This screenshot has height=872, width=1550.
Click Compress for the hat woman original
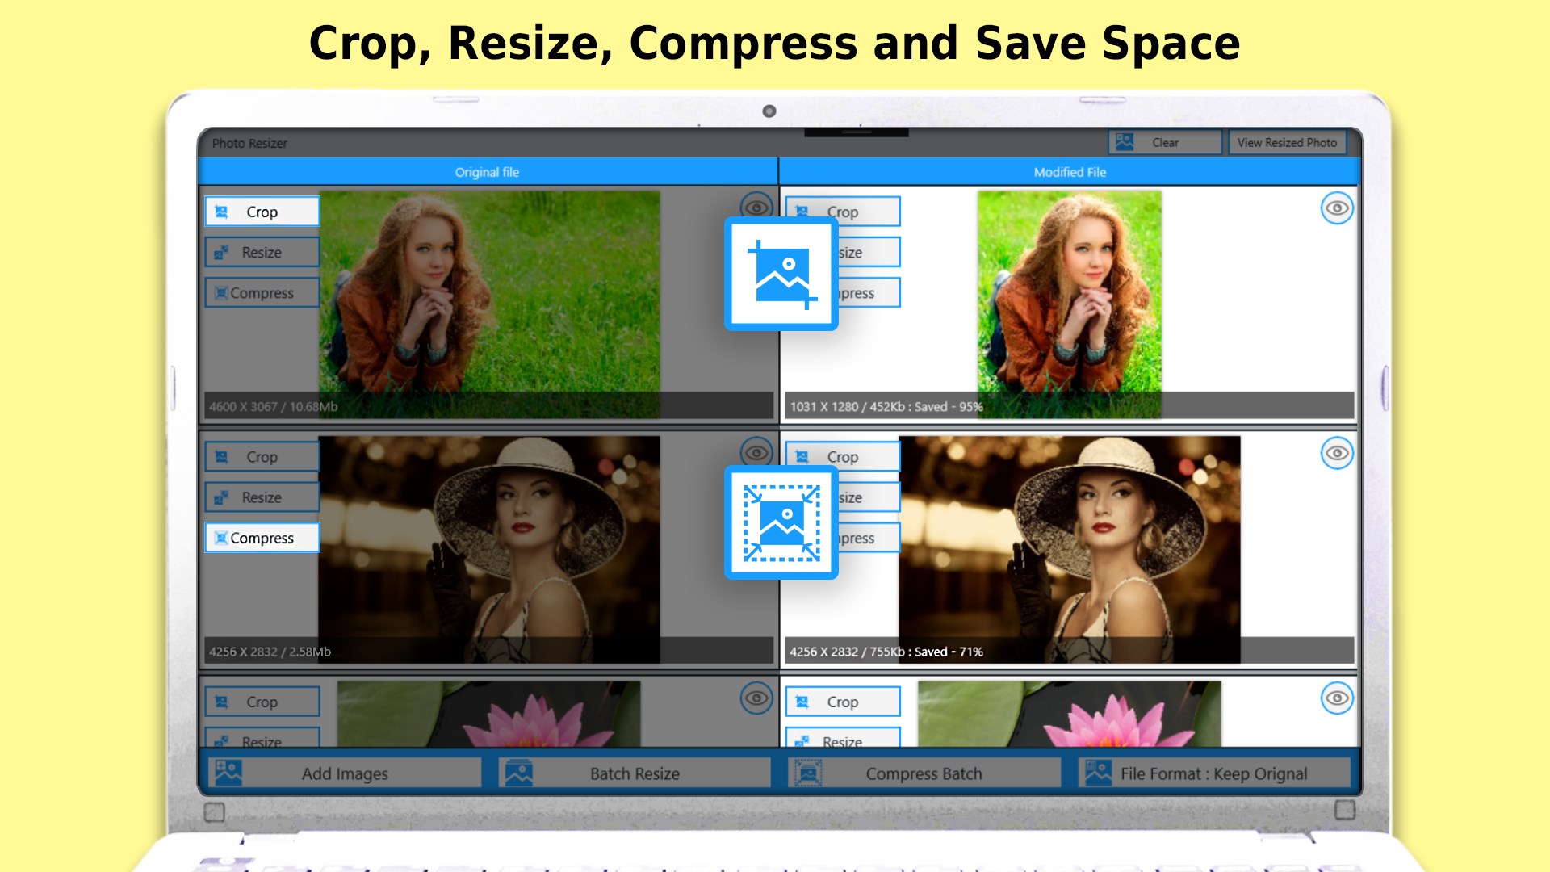pyautogui.click(x=262, y=538)
